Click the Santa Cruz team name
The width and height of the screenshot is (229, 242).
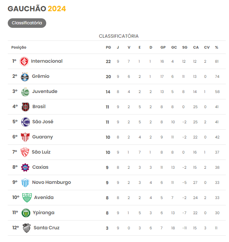pos(47,228)
